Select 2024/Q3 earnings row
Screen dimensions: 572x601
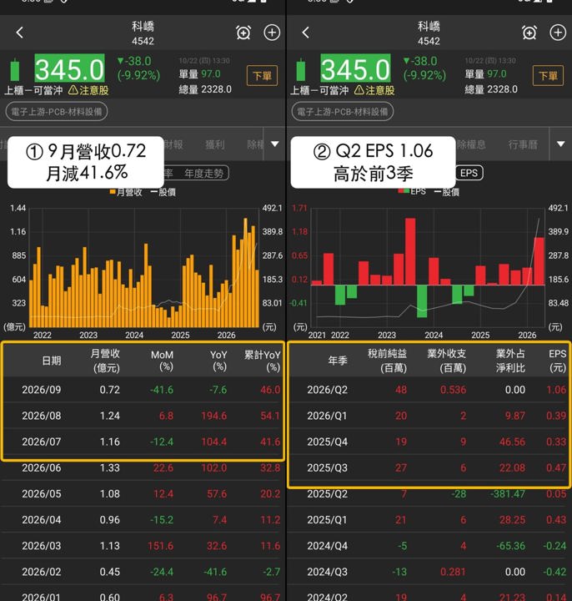[429, 573]
